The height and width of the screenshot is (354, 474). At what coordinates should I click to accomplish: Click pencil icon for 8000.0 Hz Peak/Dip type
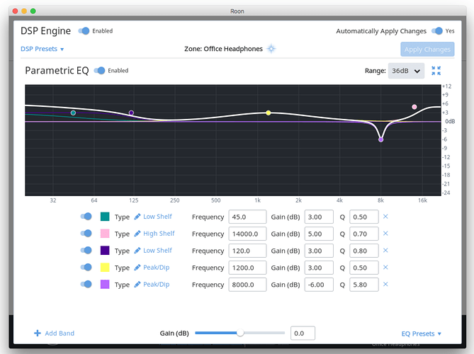(137, 284)
